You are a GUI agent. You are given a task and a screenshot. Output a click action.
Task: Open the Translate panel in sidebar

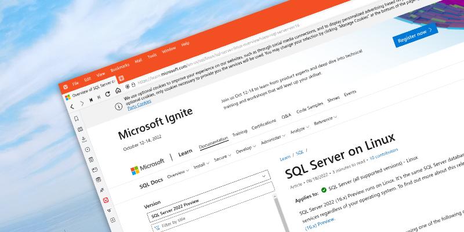102,190
